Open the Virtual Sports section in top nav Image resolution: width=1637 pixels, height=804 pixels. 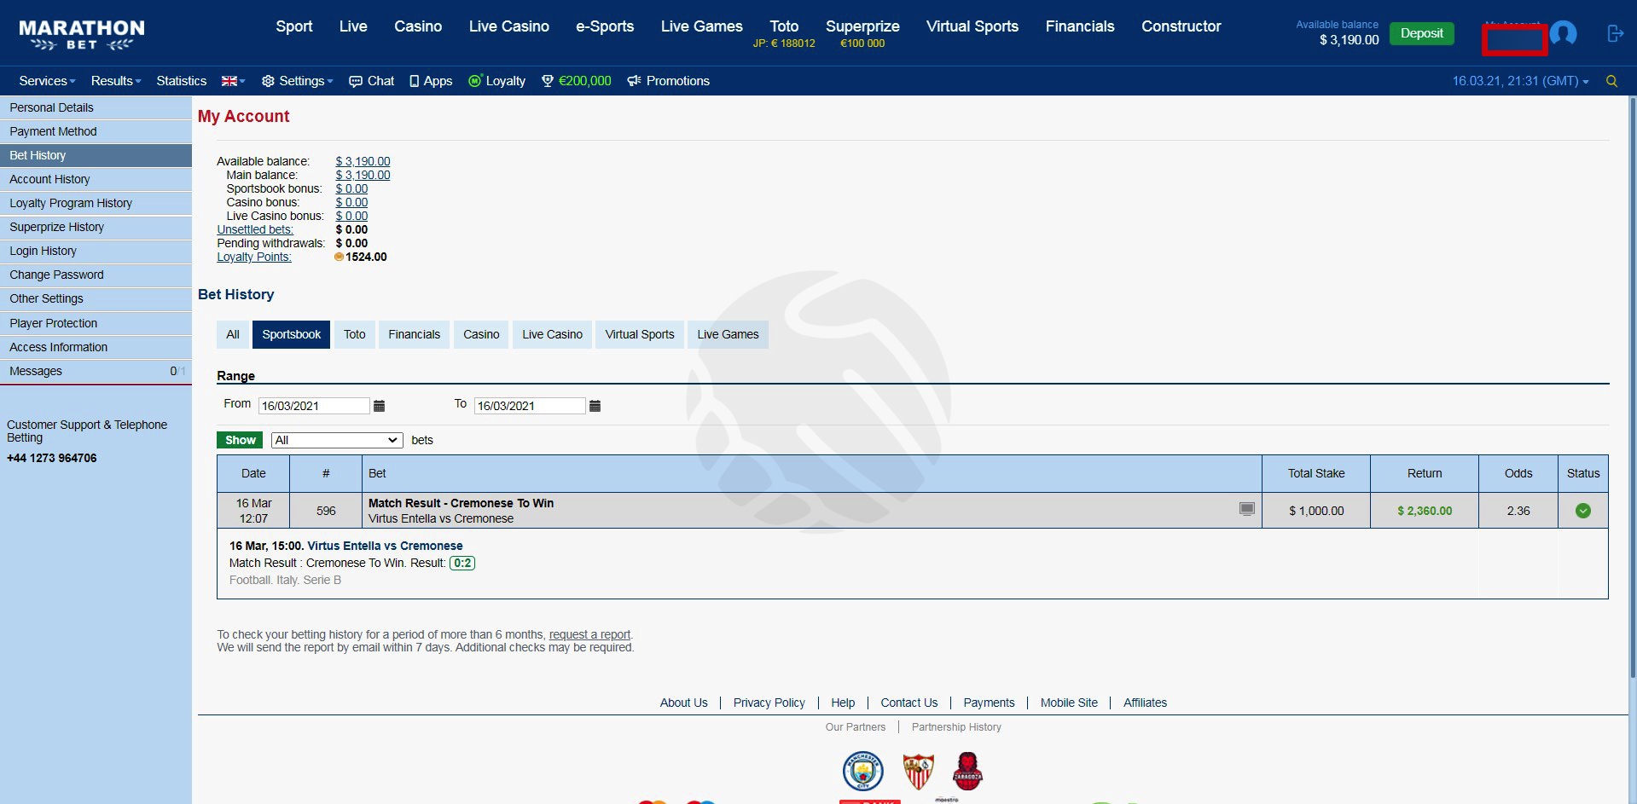972,26
